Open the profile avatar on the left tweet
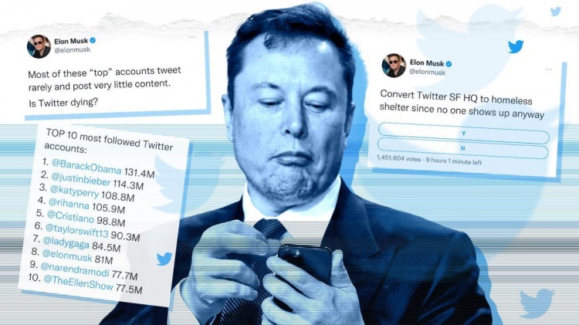 [x=39, y=46]
